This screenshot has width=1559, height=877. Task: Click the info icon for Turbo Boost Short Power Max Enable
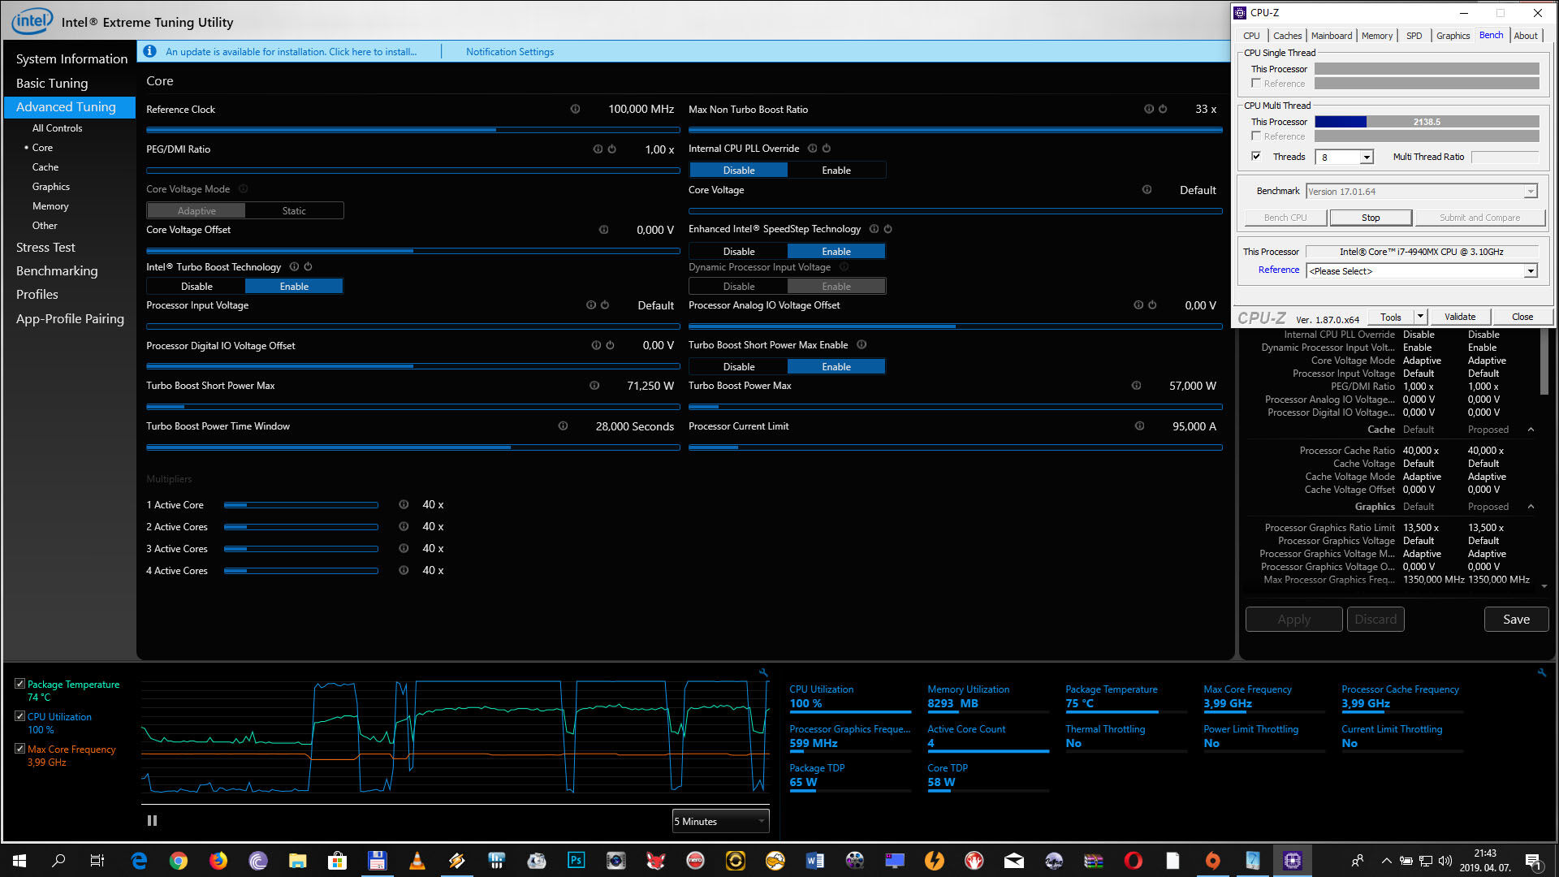[x=862, y=345]
